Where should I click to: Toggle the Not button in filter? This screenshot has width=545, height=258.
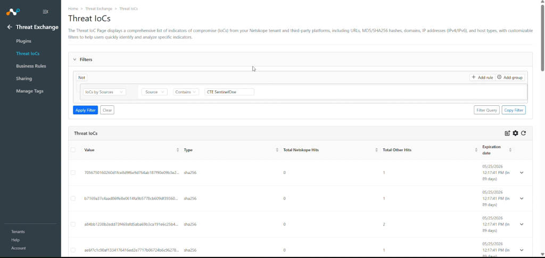[81, 78]
